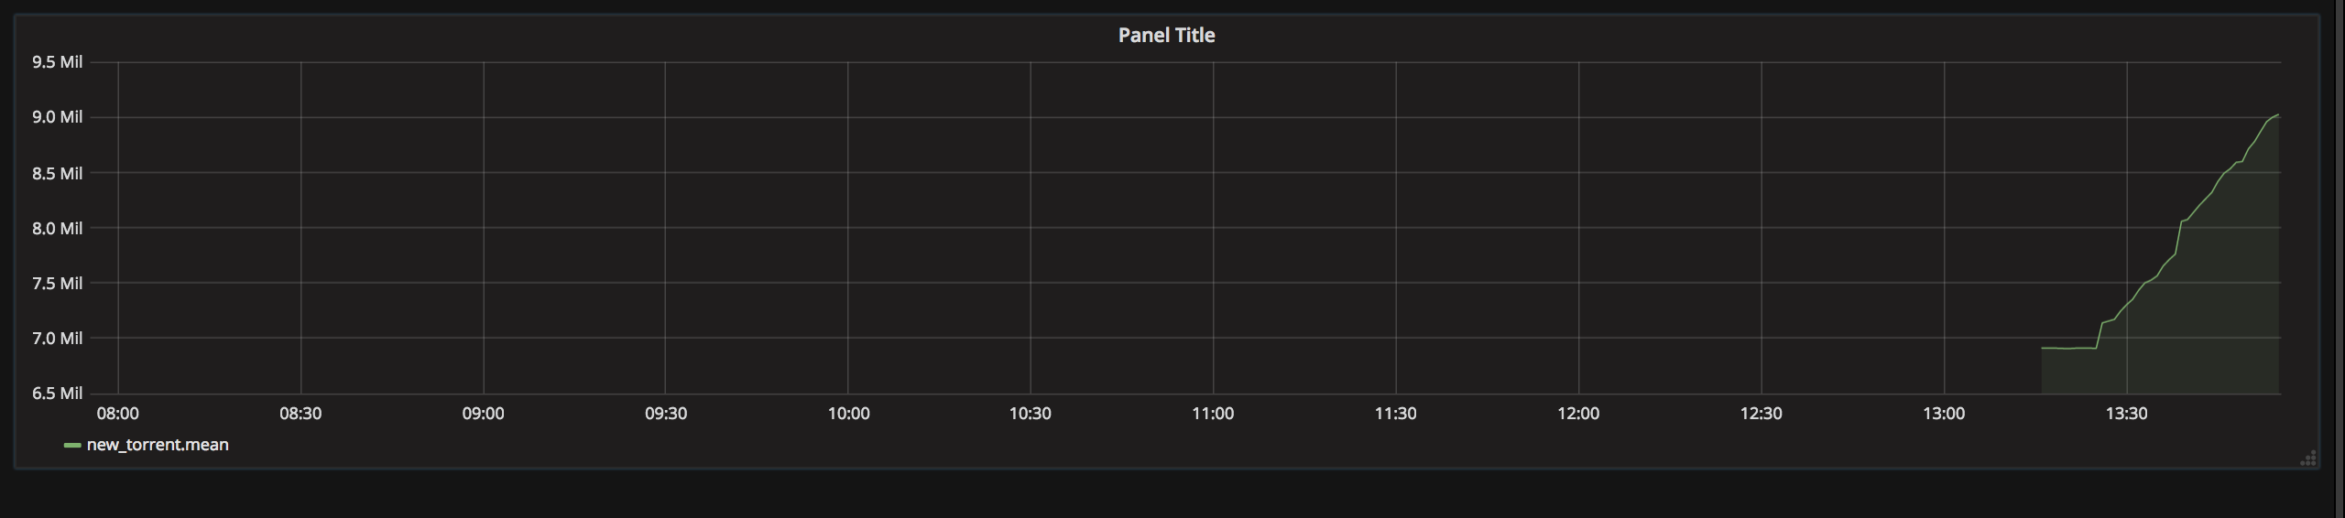Click the peak of the green line
This screenshot has width=2345, height=518.
(2276, 115)
